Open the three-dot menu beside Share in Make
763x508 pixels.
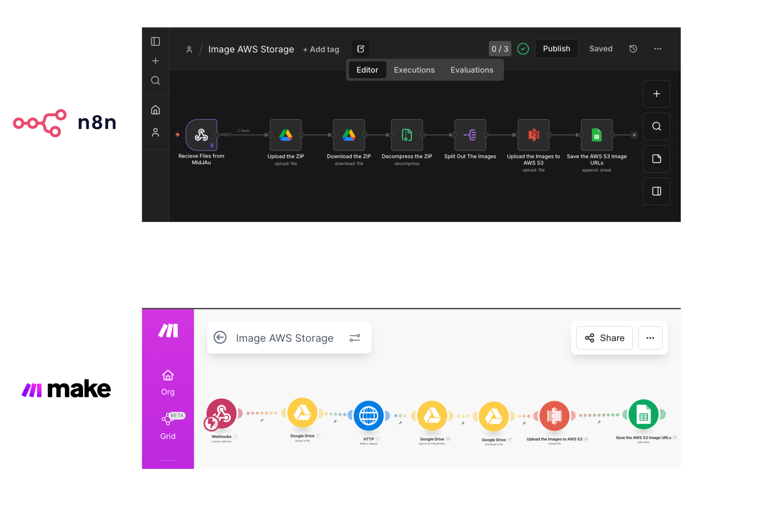[650, 338]
